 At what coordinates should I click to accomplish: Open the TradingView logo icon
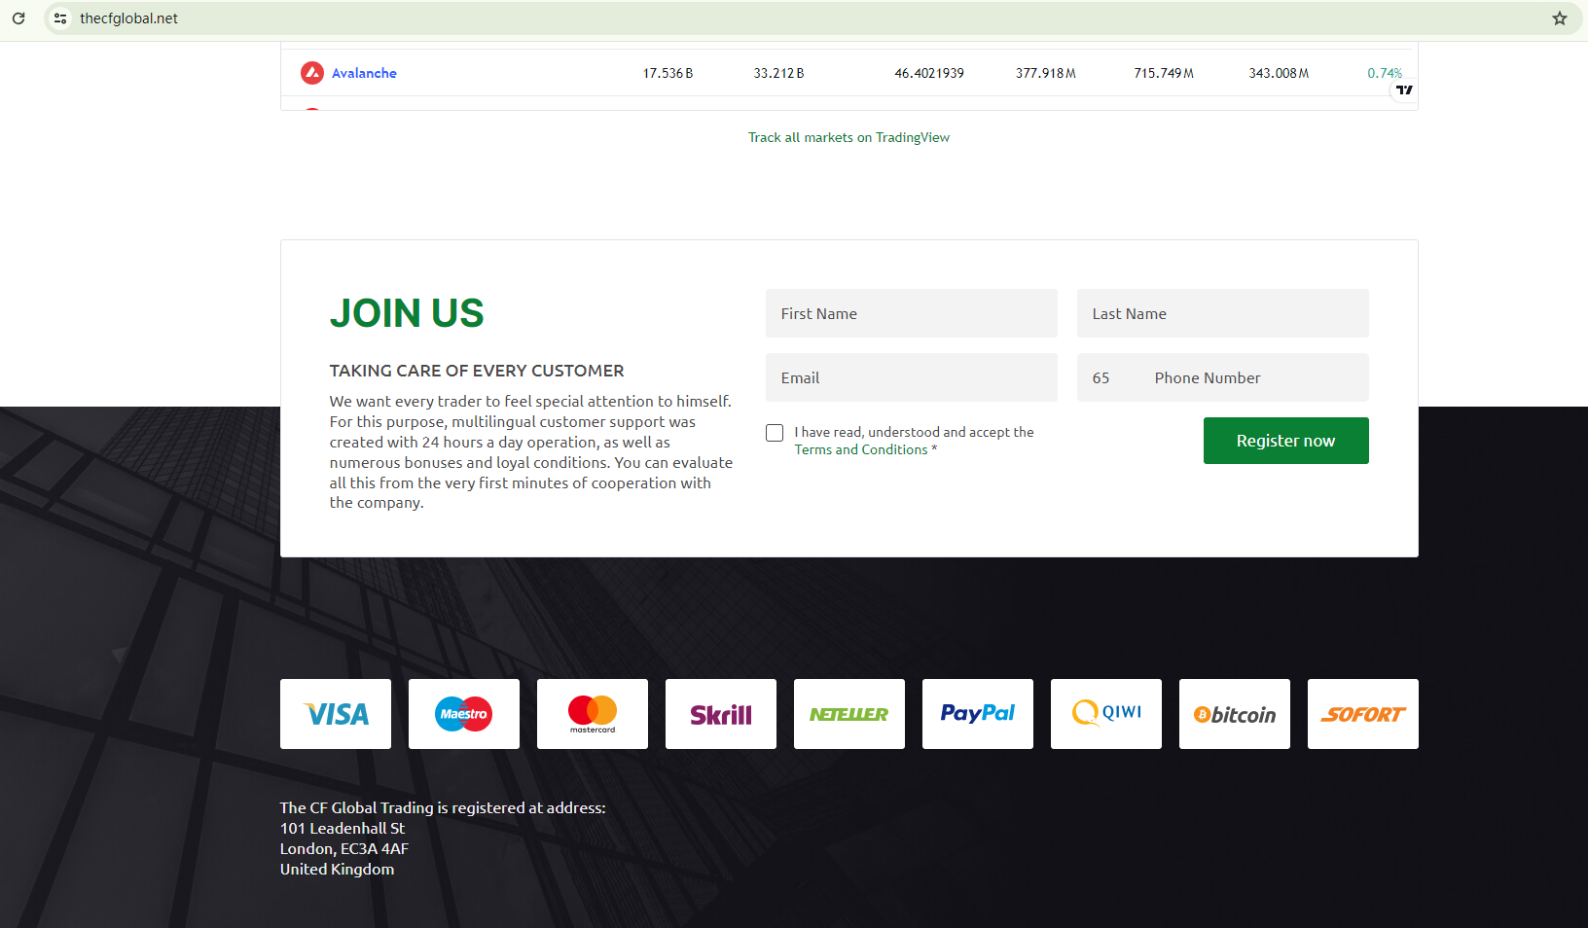[1404, 89]
